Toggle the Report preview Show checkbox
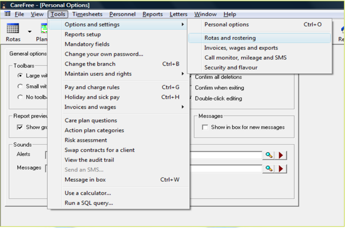 coord(20,128)
